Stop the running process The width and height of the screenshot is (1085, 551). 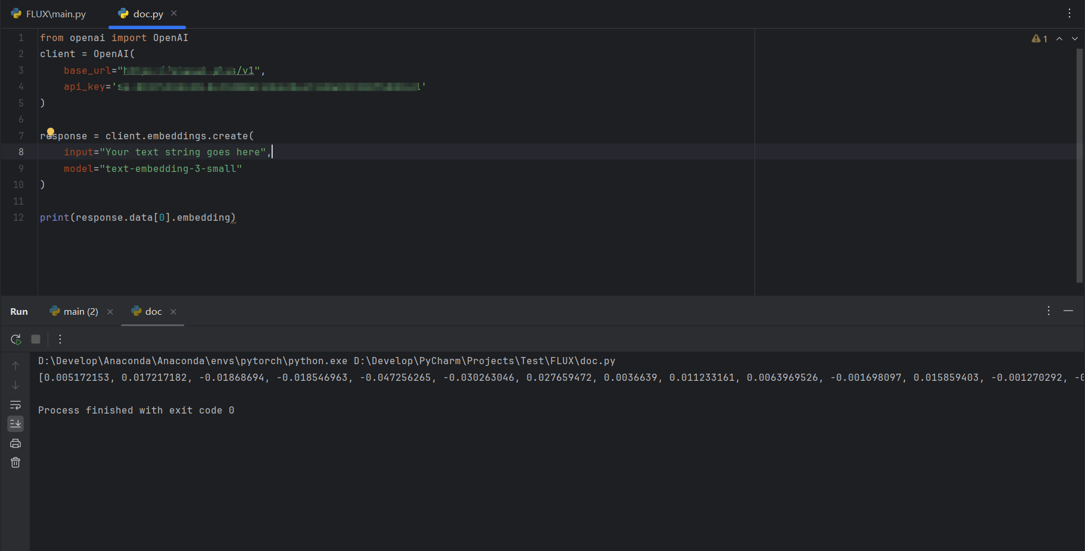click(x=36, y=339)
